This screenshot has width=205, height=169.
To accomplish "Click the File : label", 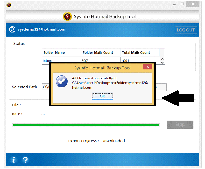I will (x=16, y=105).
